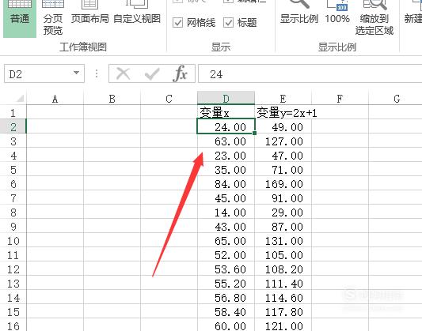Select column A header
Image resolution: width=422 pixels, height=331 pixels.
[55, 99]
